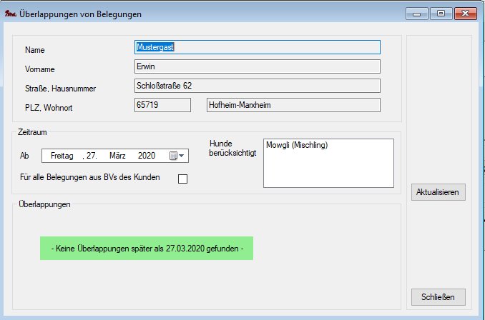Select the day '27.' in the date field

tap(92, 156)
